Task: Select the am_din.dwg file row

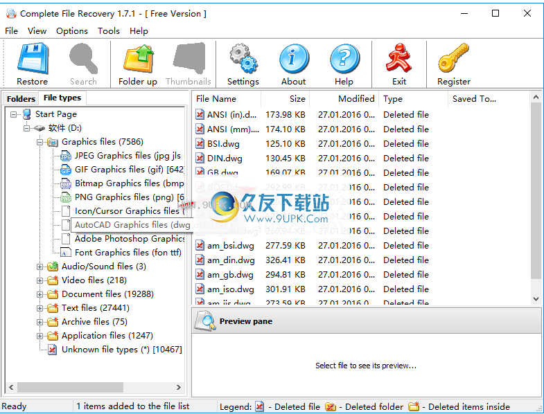Action: click(x=312, y=260)
